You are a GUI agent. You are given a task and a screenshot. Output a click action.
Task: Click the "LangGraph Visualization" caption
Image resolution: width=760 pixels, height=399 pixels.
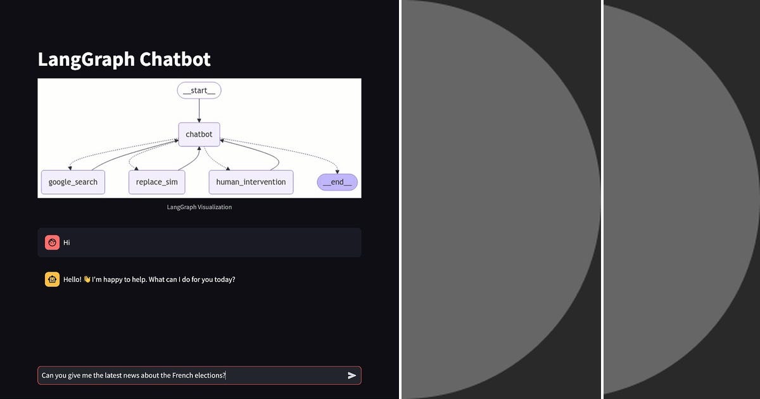pos(199,207)
